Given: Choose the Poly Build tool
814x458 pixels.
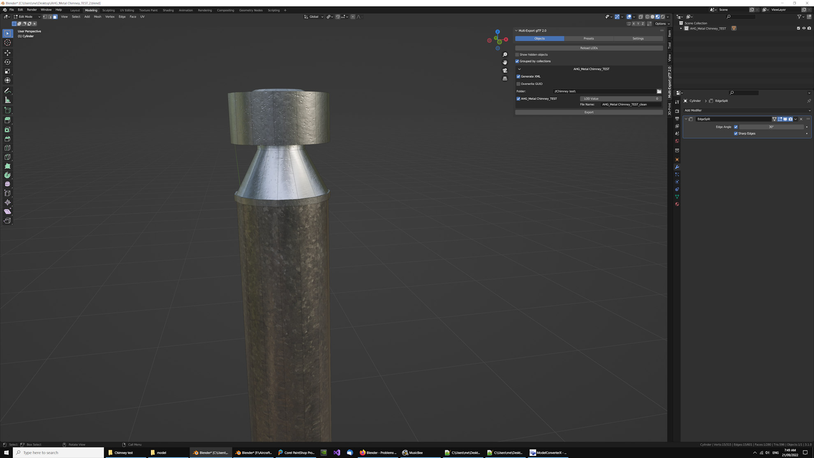Looking at the screenshot, I should pyautogui.click(x=7, y=166).
